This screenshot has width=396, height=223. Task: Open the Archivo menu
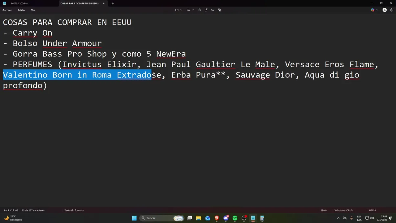7,10
